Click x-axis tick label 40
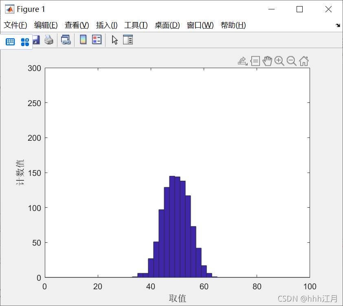 [x=151, y=286]
